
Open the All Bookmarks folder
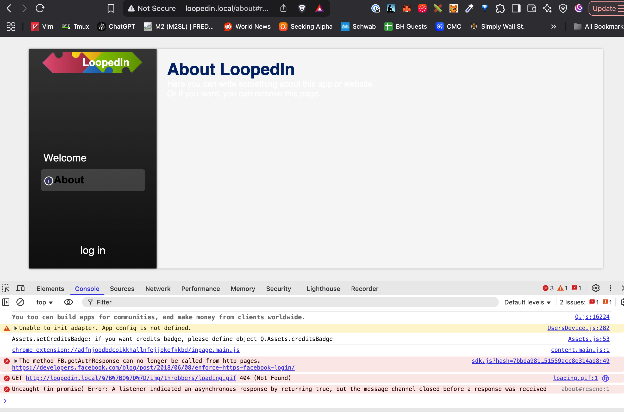point(598,27)
